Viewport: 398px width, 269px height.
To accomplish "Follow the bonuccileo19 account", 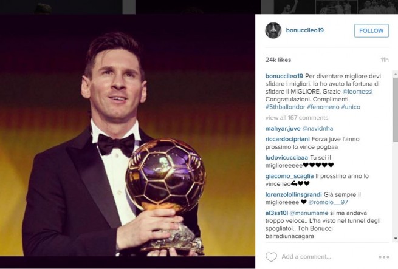I will pyautogui.click(x=371, y=31).
